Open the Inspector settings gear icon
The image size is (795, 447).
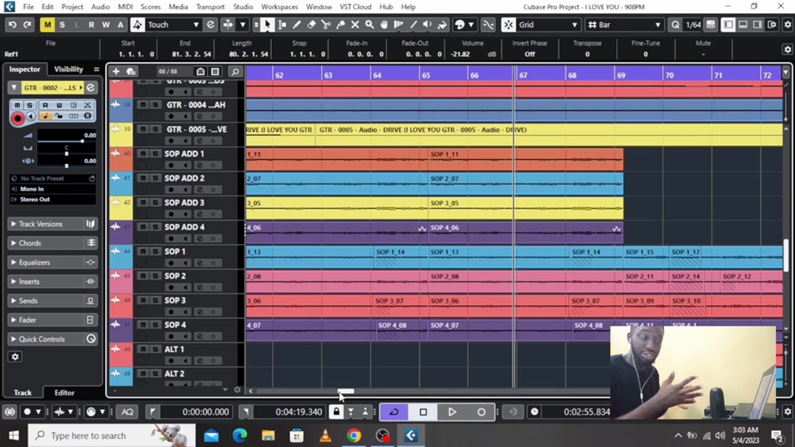pyautogui.click(x=15, y=357)
